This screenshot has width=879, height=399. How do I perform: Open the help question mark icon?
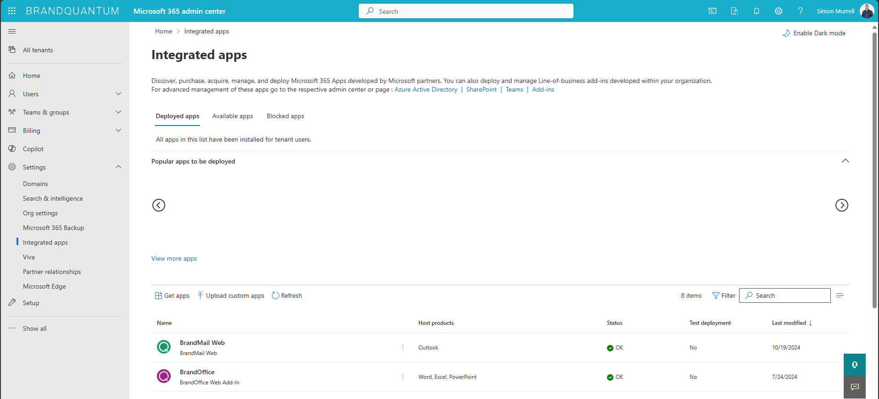801,11
